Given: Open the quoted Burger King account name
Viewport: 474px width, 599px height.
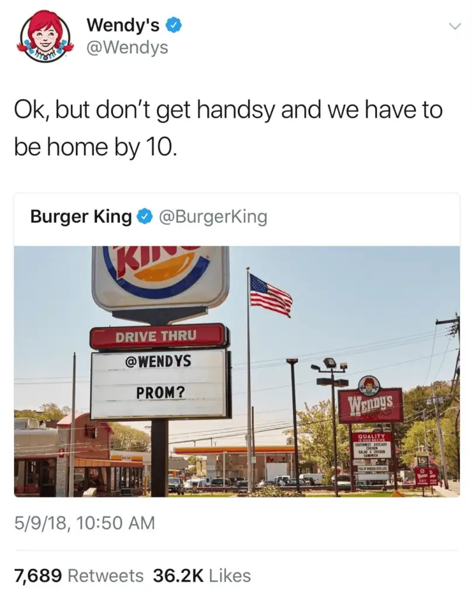Looking at the screenshot, I should tap(81, 216).
